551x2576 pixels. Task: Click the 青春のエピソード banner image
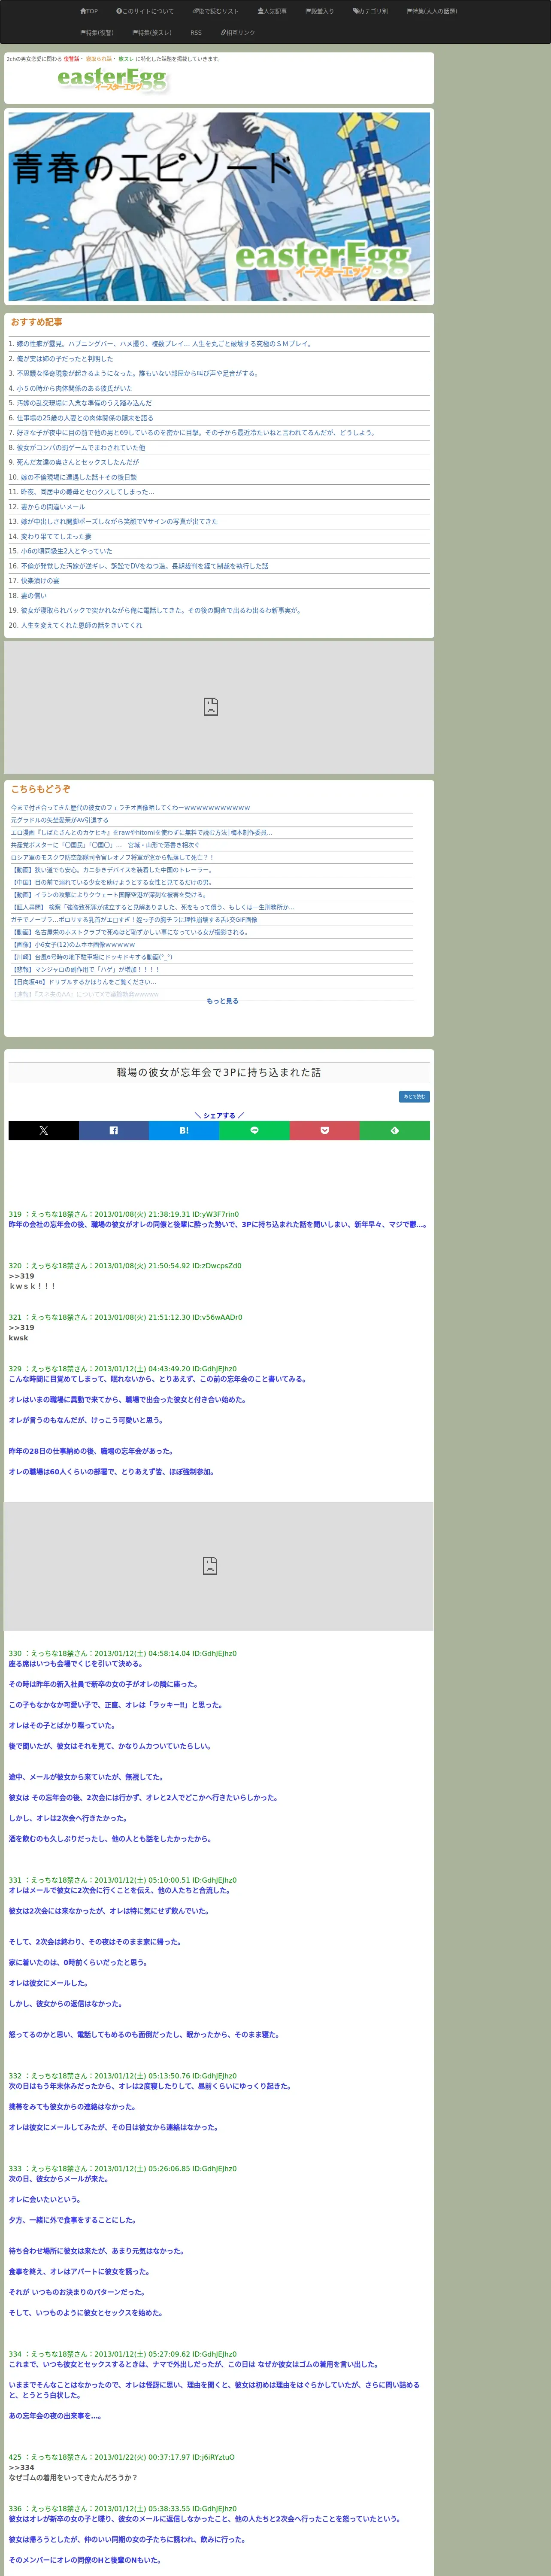pyautogui.click(x=219, y=207)
